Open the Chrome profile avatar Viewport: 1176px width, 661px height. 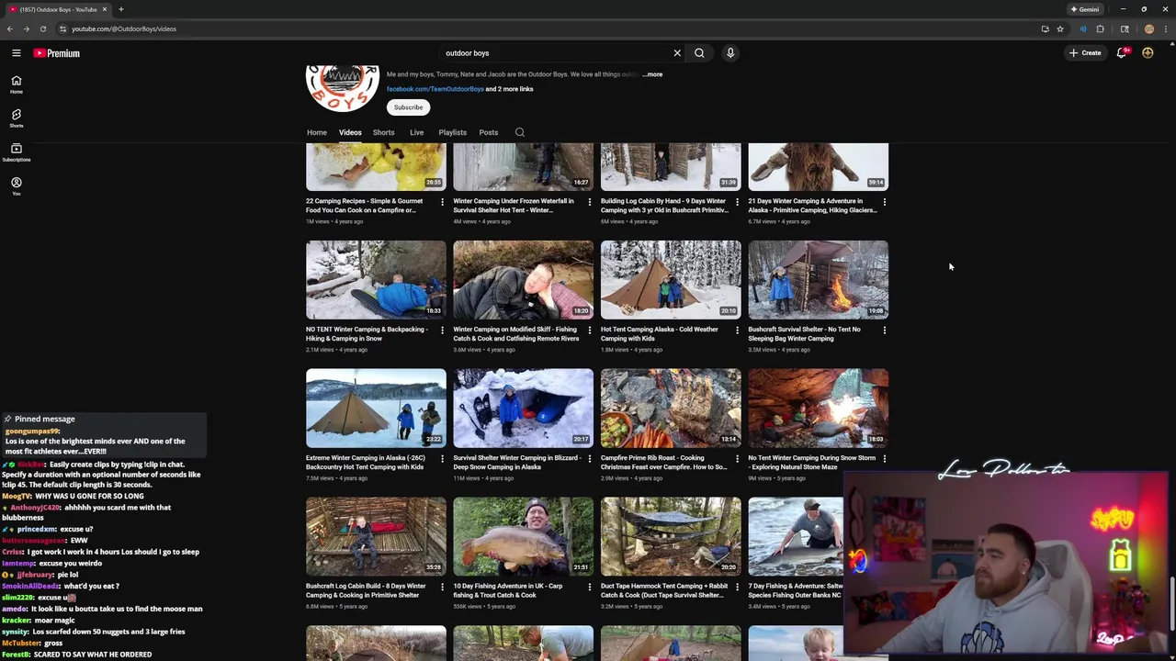tap(1148, 28)
